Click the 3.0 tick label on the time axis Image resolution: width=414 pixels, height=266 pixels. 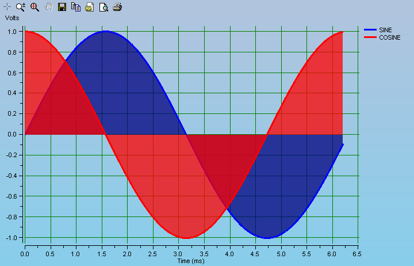(178, 253)
